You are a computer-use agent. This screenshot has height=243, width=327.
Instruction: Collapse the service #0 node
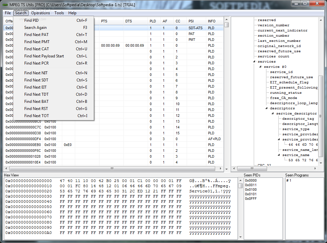pyautogui.click(x=260, y=67)
